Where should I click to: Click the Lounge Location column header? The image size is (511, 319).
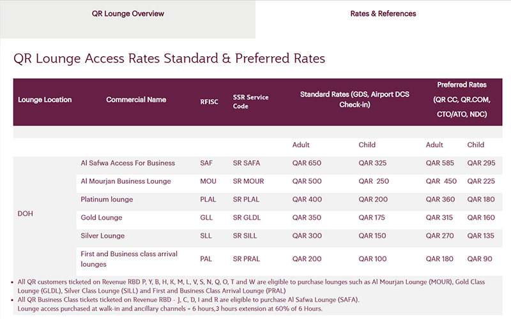point(45,100)
